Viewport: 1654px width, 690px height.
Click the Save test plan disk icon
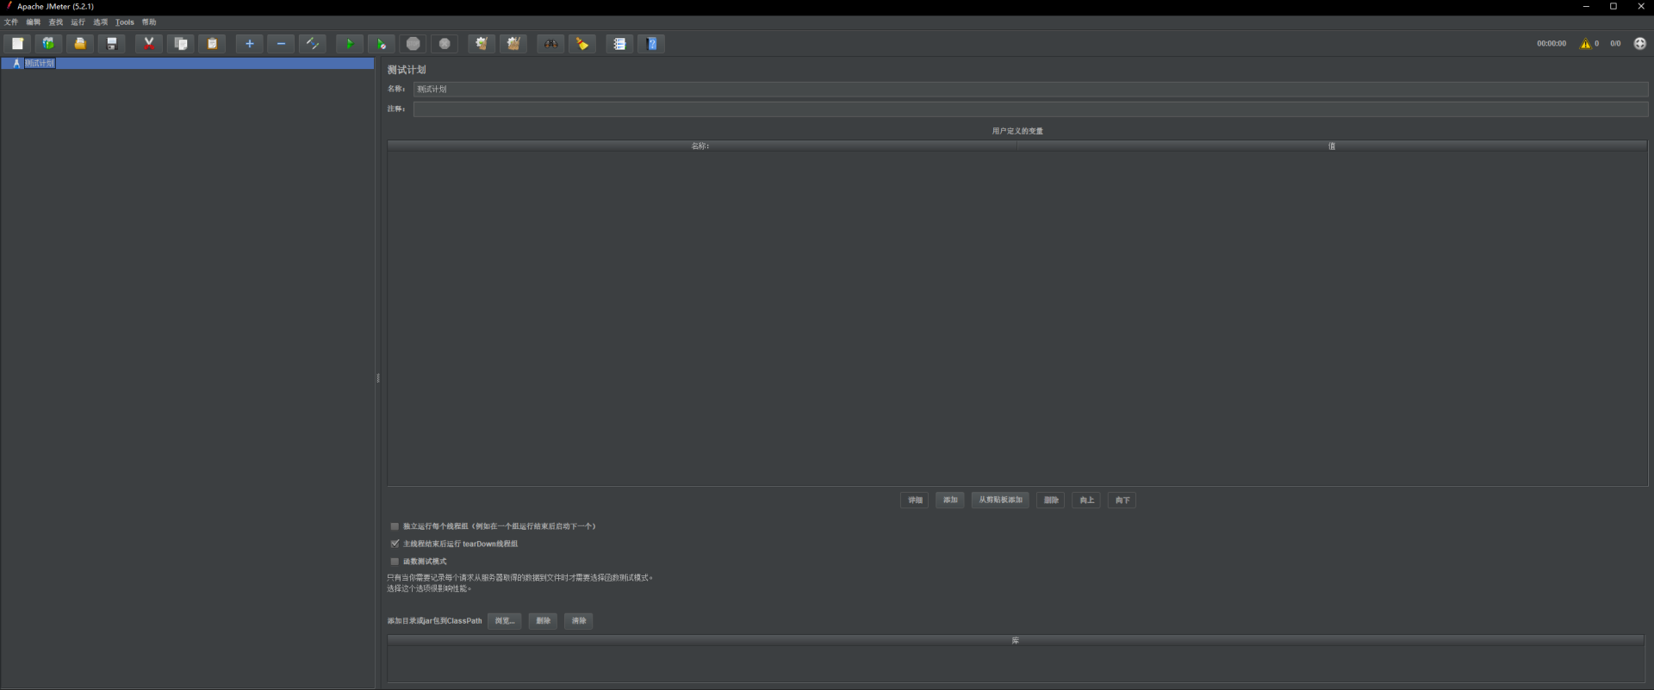tap(111, 44)
